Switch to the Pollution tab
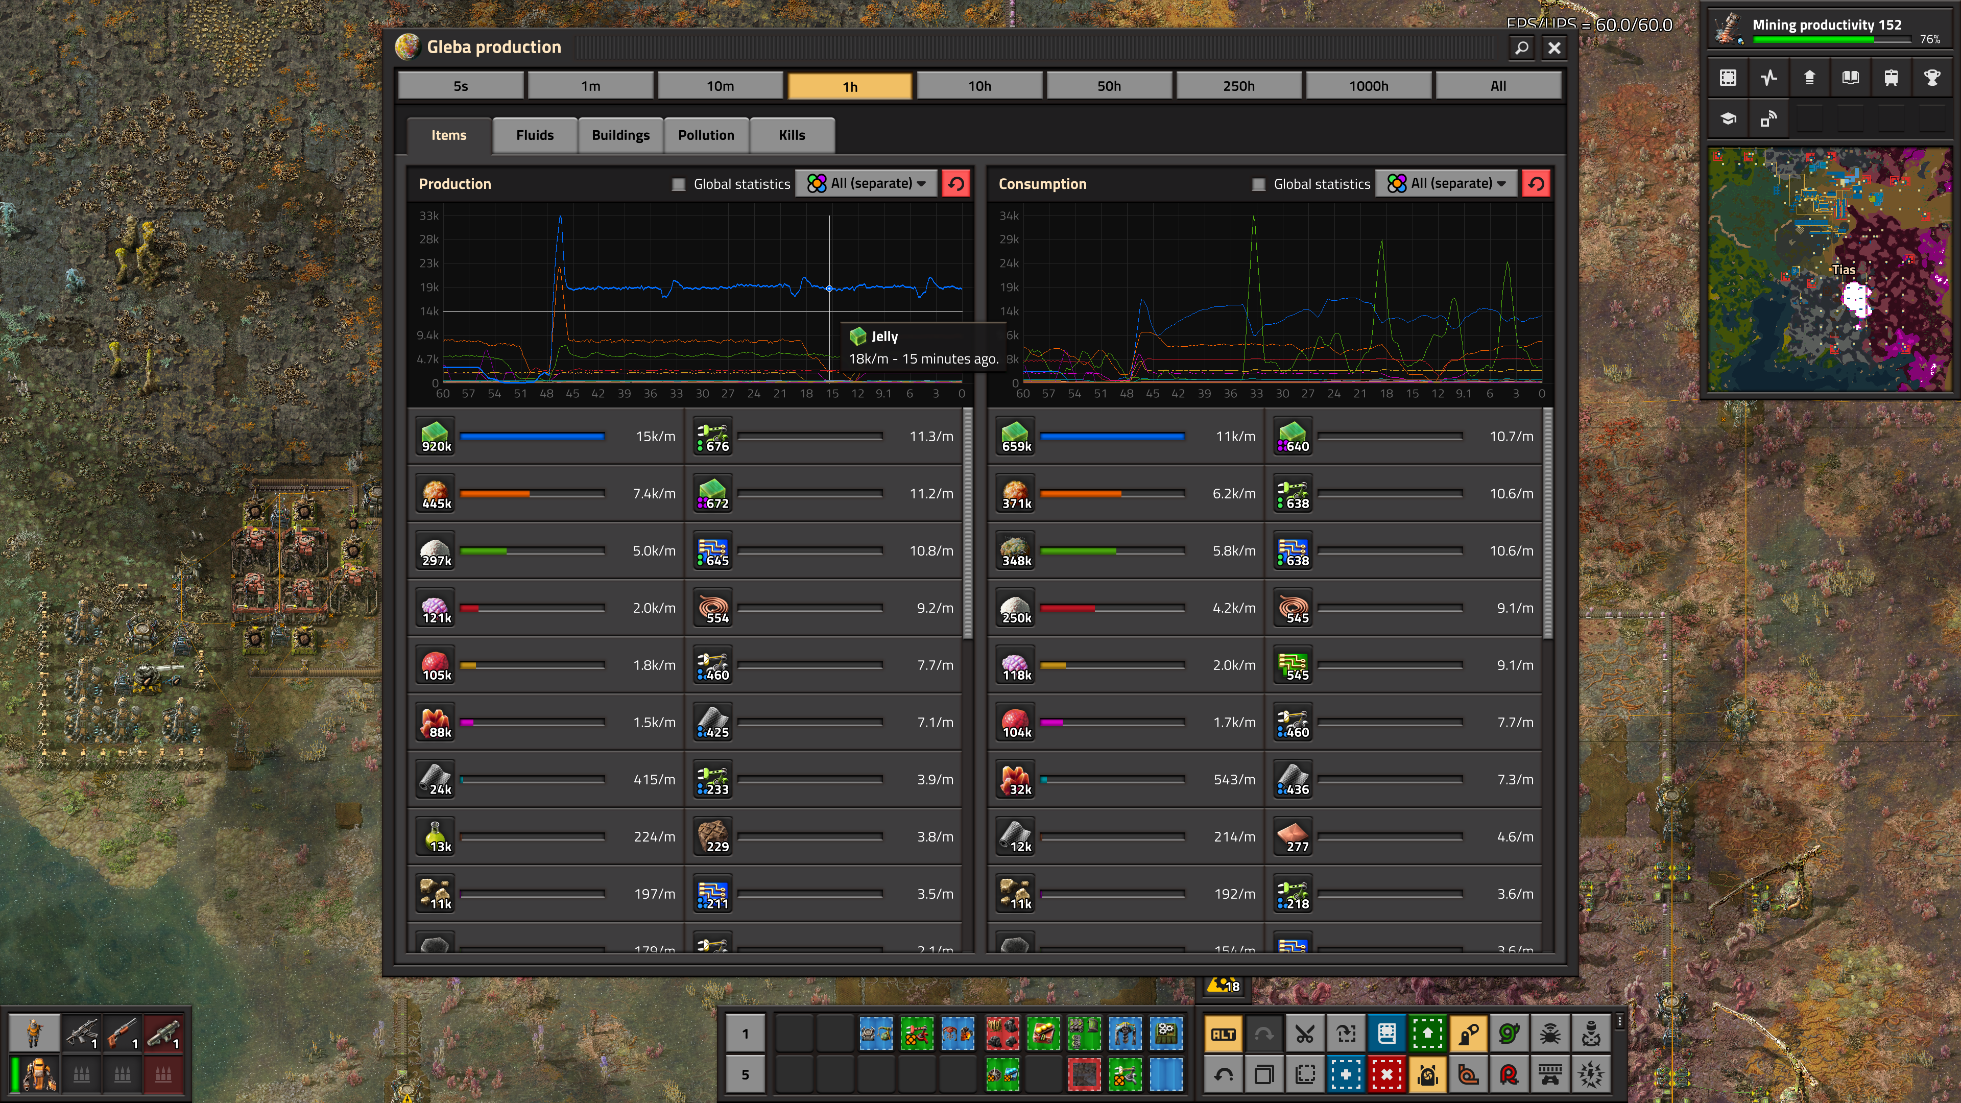 pyautogui.click(x=706, y=135)
